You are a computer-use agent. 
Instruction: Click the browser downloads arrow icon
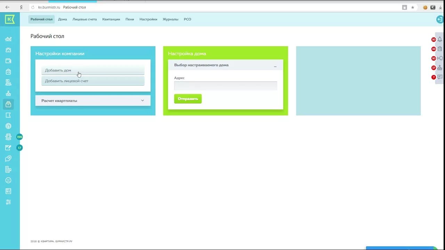(x=440, y=7)
